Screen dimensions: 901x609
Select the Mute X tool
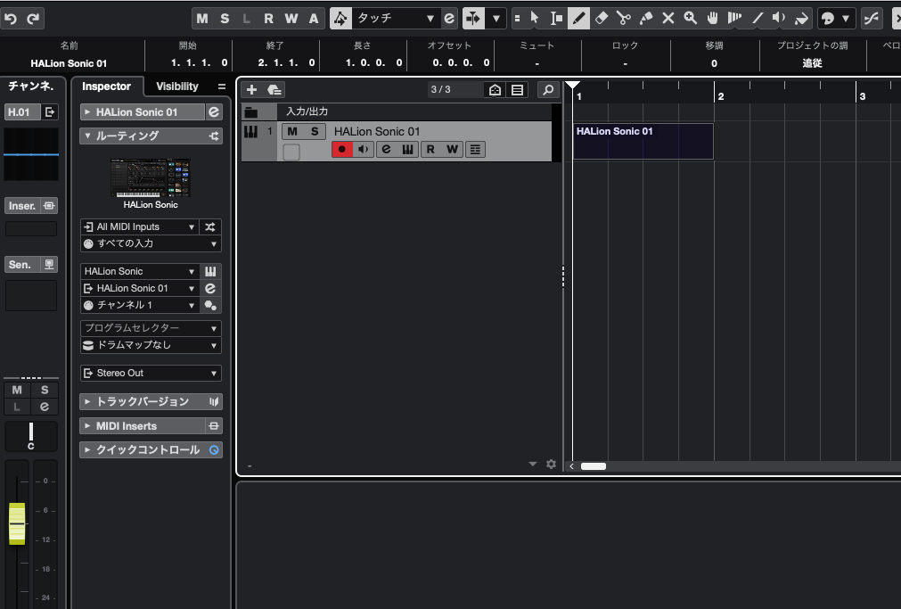pyautogui.click(x=668, y=19)
